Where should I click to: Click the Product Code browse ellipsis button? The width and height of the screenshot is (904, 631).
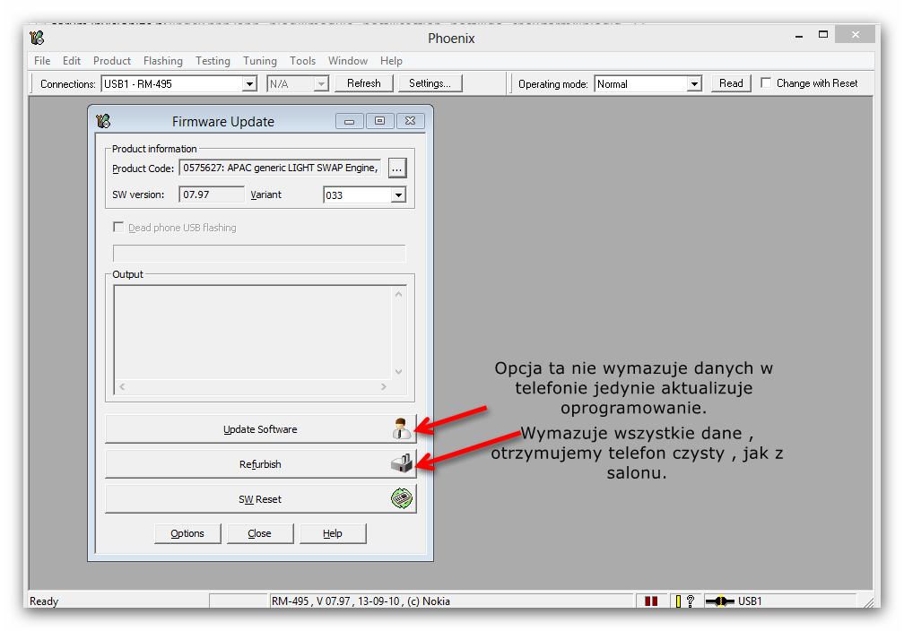[397, 168]
